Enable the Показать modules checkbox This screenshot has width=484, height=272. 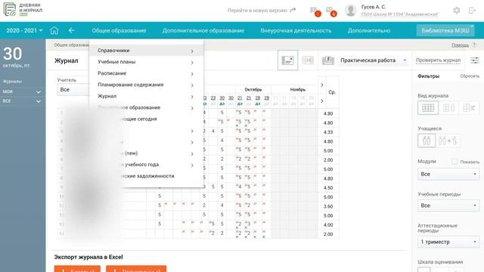coord(455,162)
